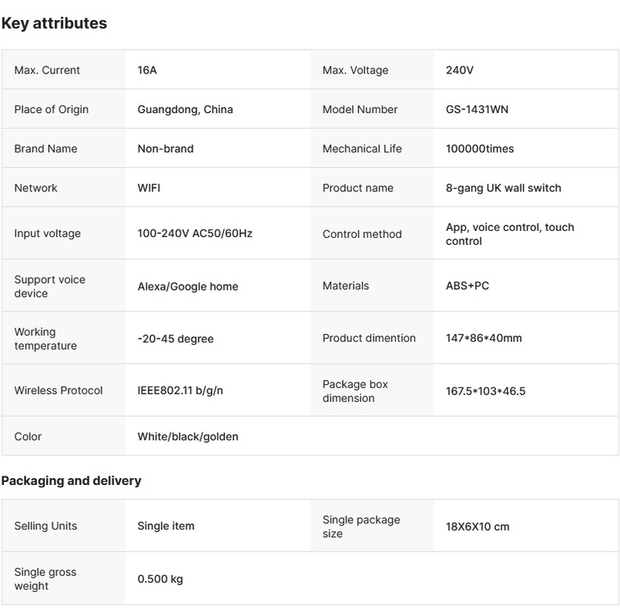Select the 18X6X10 cm package size
The width and height of the screenshot is (620, 612).
(477, 527)
